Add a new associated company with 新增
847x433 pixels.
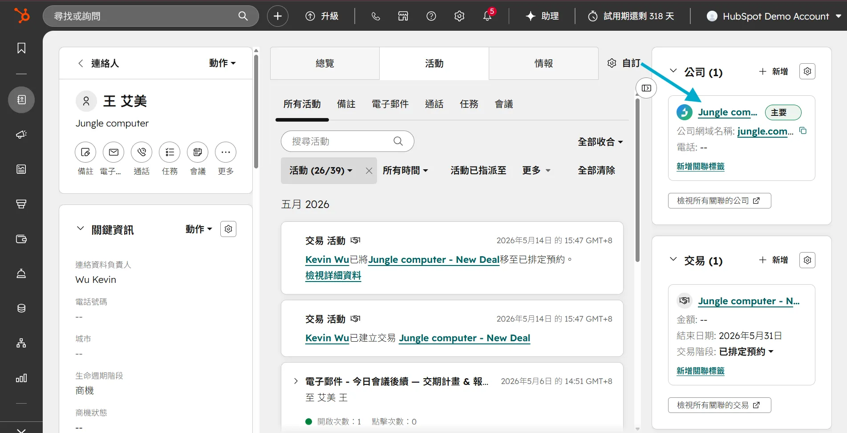pos(774,71)
